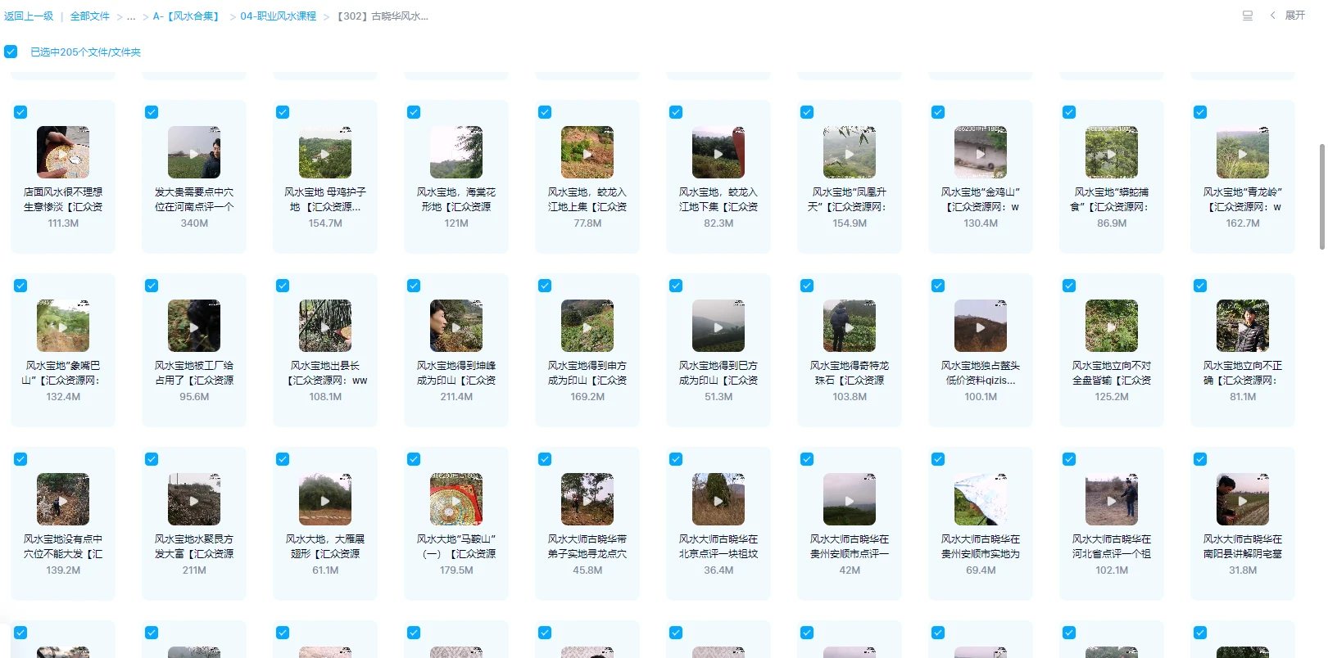Play the 得奇特龙珠石 video thumbnail
1328x658 pixels.
pyautogui.click(x=850, y=326)
